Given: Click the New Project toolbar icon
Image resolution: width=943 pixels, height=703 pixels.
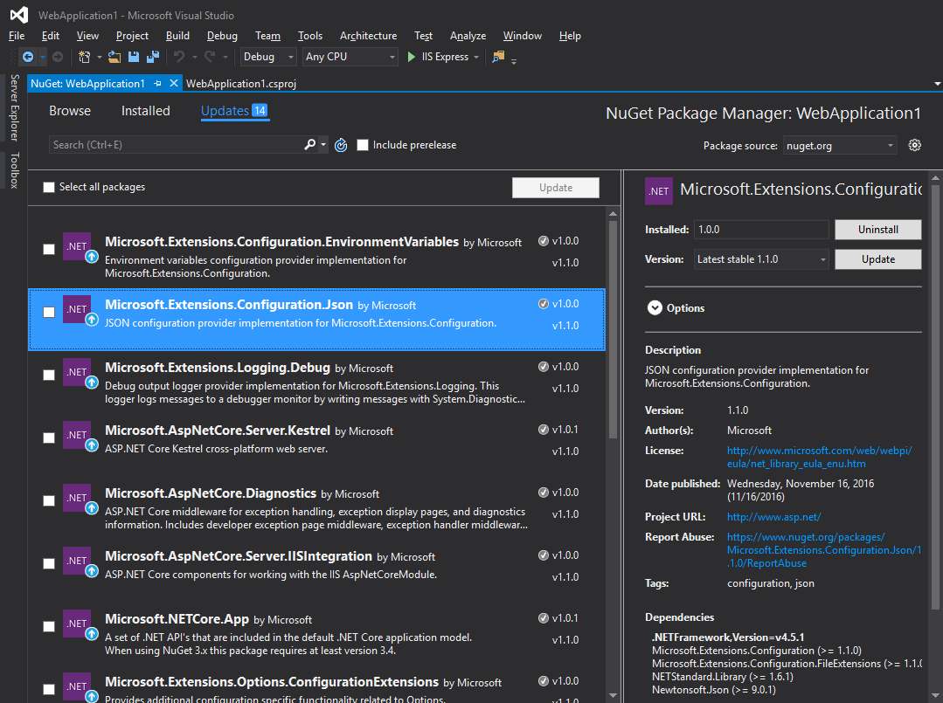Looking at the screenshot, I should 83,55.
